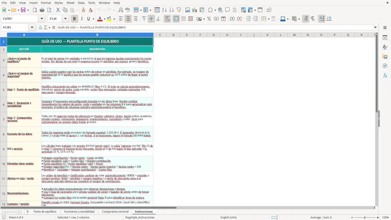Open the Sheet menu
Viewport: 391px width, 220px height.
(x=70, y=3)
